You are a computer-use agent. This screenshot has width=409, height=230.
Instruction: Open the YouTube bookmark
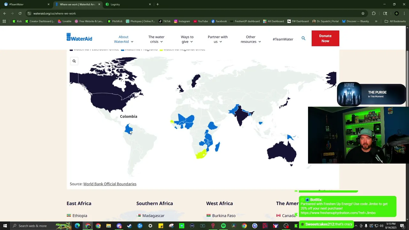tap(201, 21)
